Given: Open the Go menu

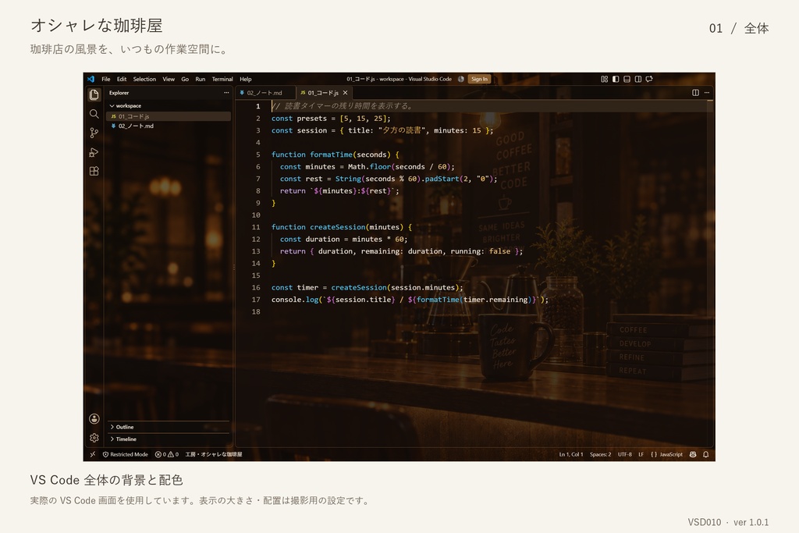Looking at the screenshot, I should (185, 79).
